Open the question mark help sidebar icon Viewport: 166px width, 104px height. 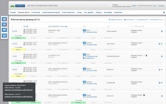pyautogui.click(x=4, y=36)
